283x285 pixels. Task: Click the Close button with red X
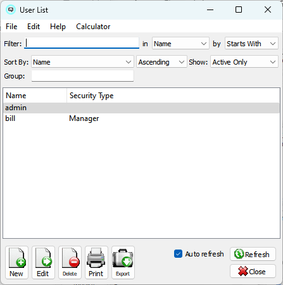(x=253, y=271)
